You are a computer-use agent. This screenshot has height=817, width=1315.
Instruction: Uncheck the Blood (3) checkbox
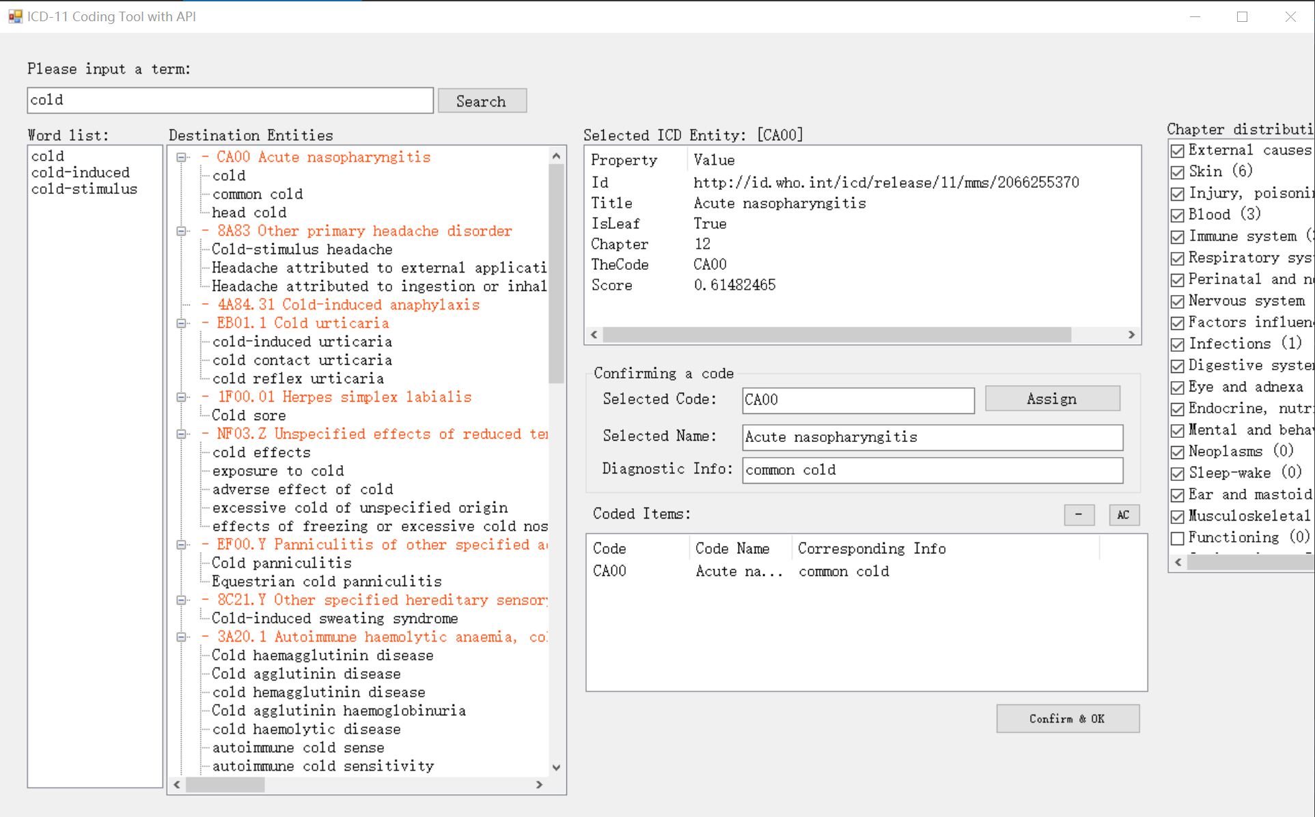coord(1178,215)
